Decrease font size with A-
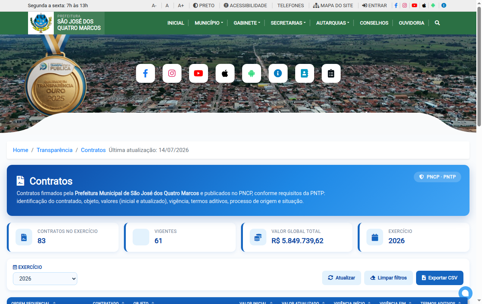Image resolution: width=482 pixels, height=304 pixels. tap(154, 6)
